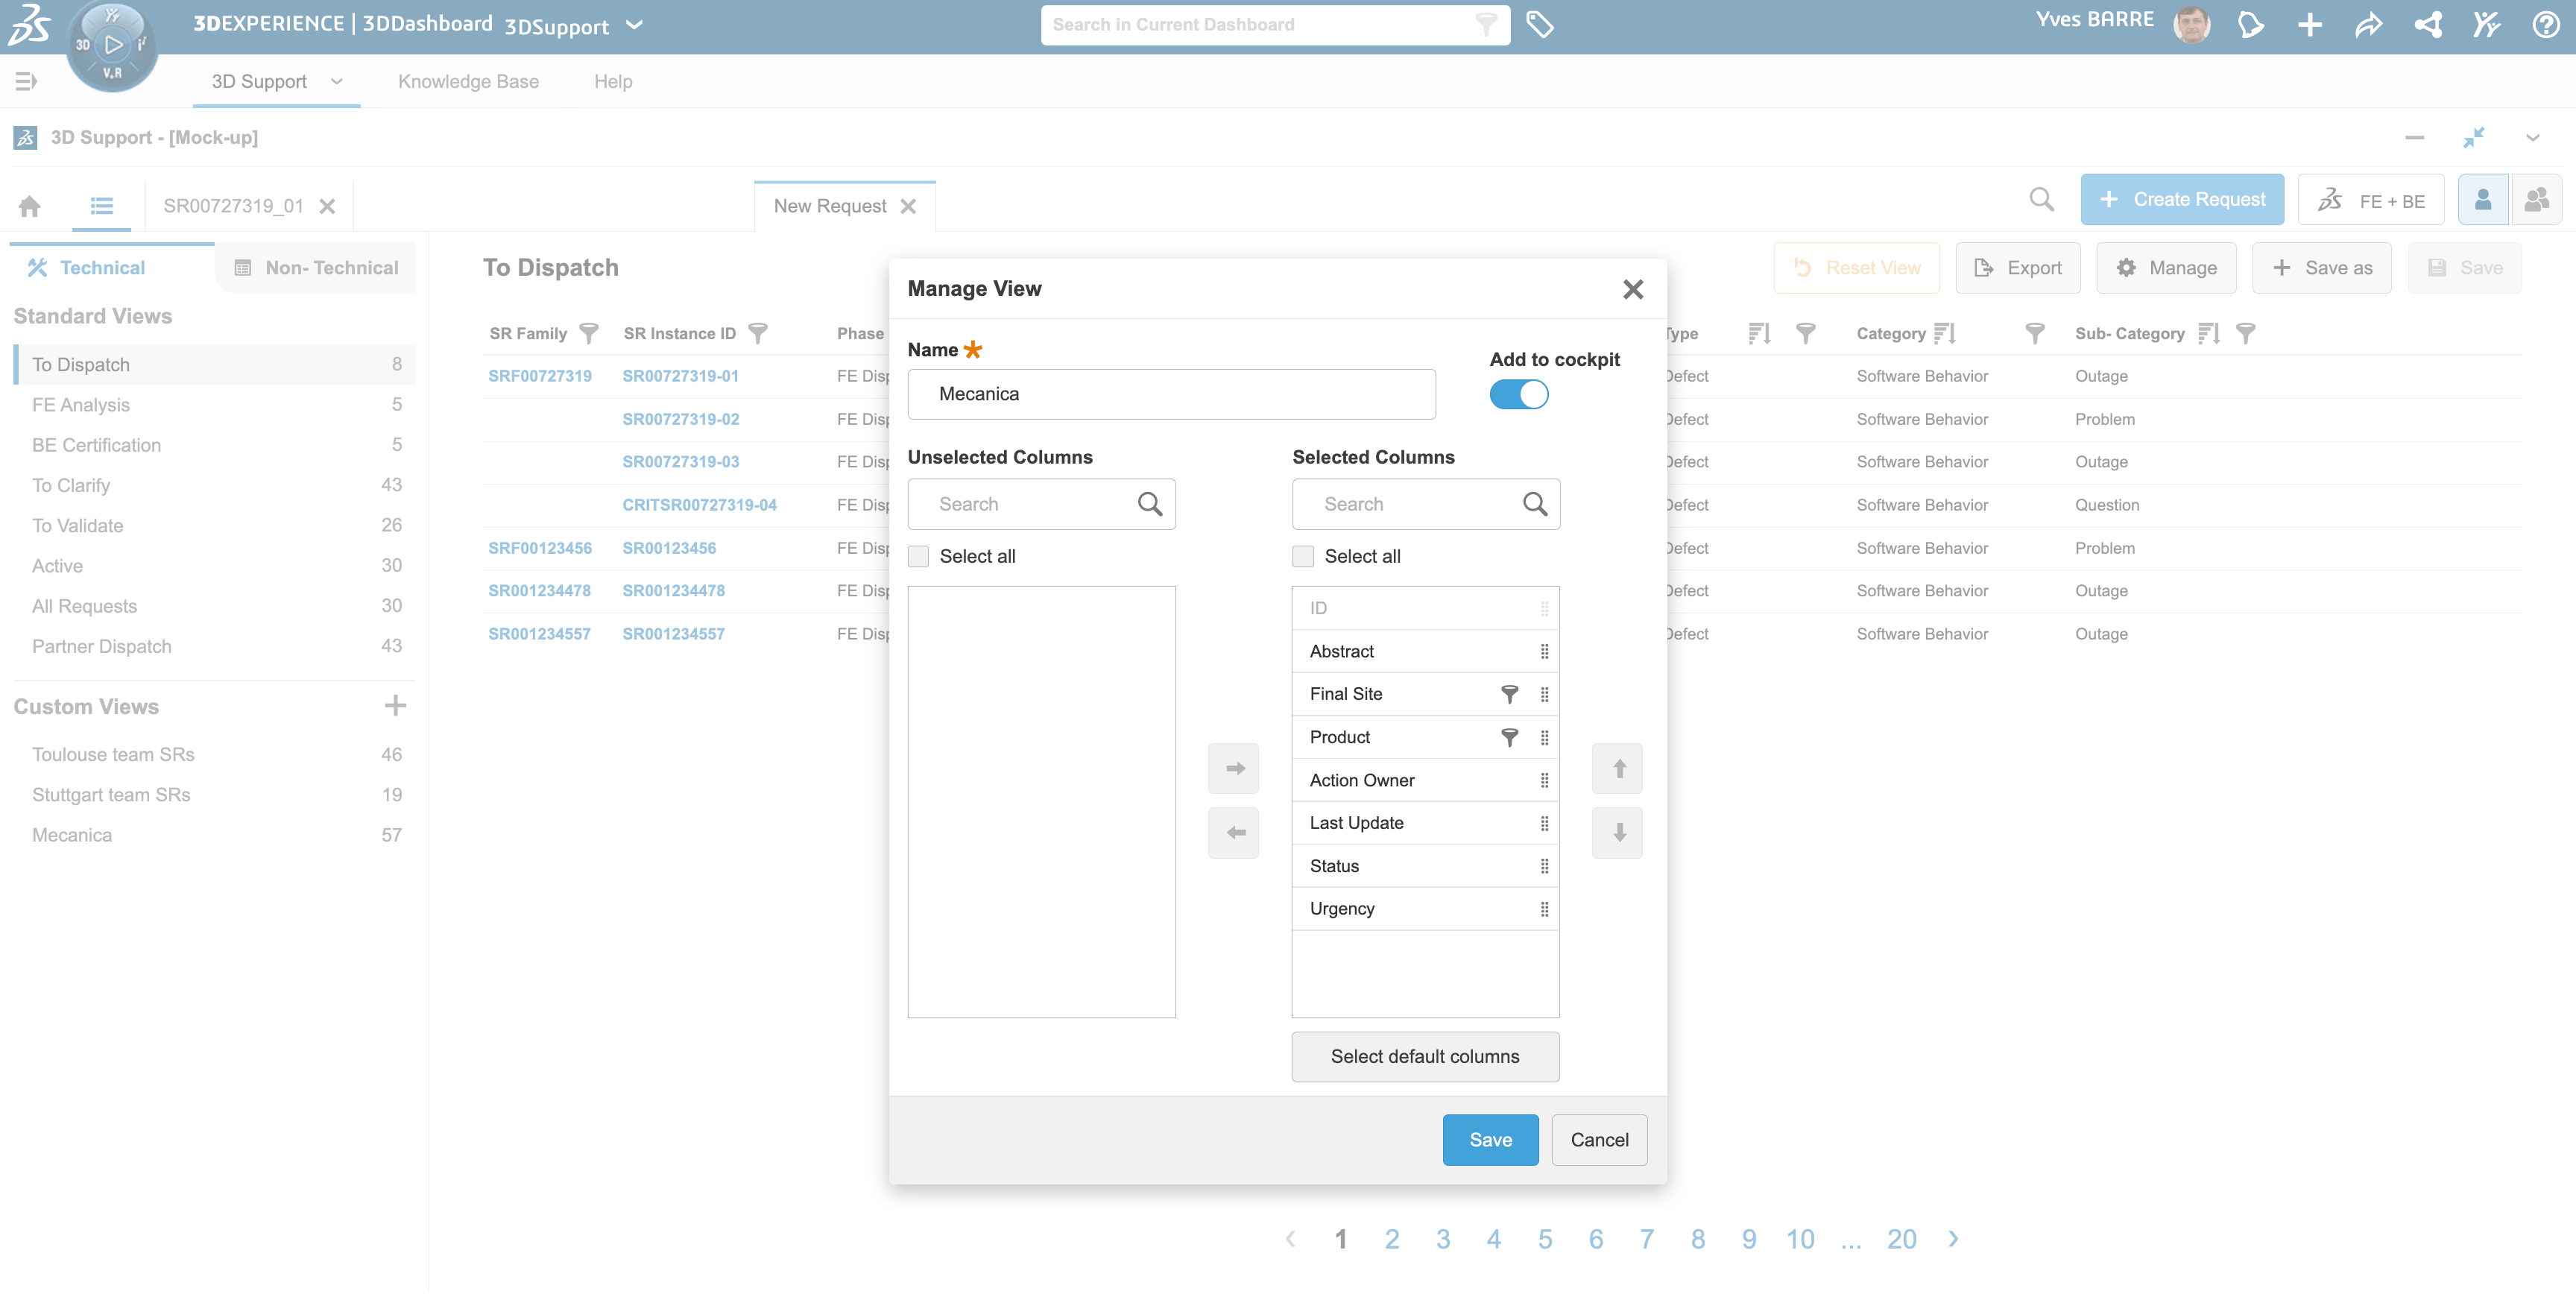Toggle the Add to cockpit switch
This screenshot has height=1297, width=2576.
pos(1518,394)
